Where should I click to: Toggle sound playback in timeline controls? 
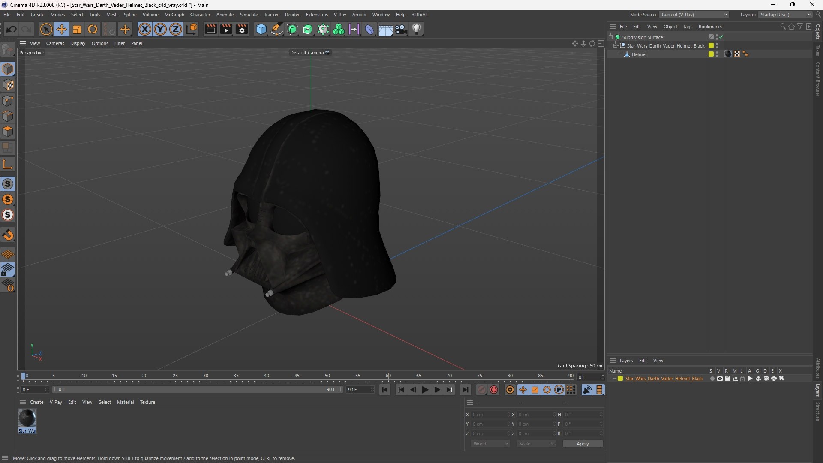[587, 390]
